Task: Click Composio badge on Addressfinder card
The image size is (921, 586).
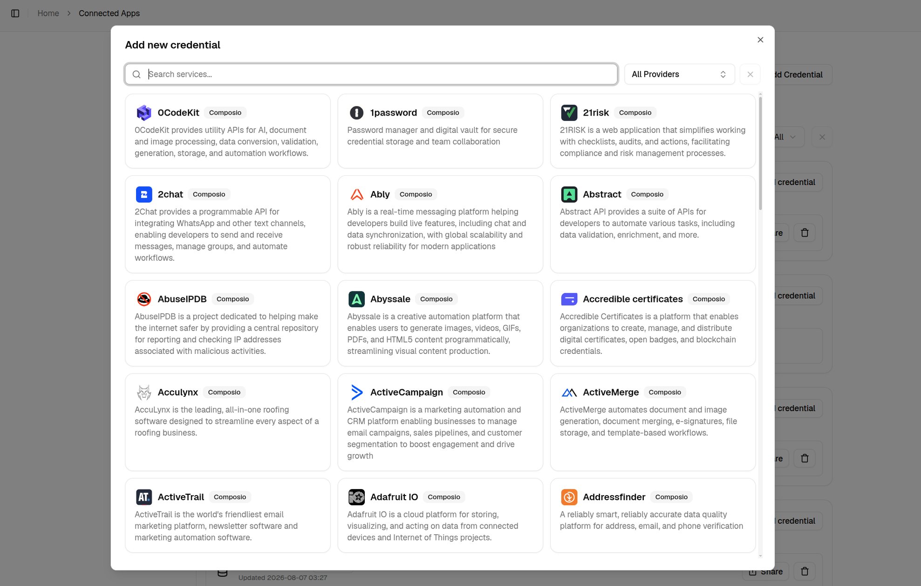Action: tap(671, 497)
